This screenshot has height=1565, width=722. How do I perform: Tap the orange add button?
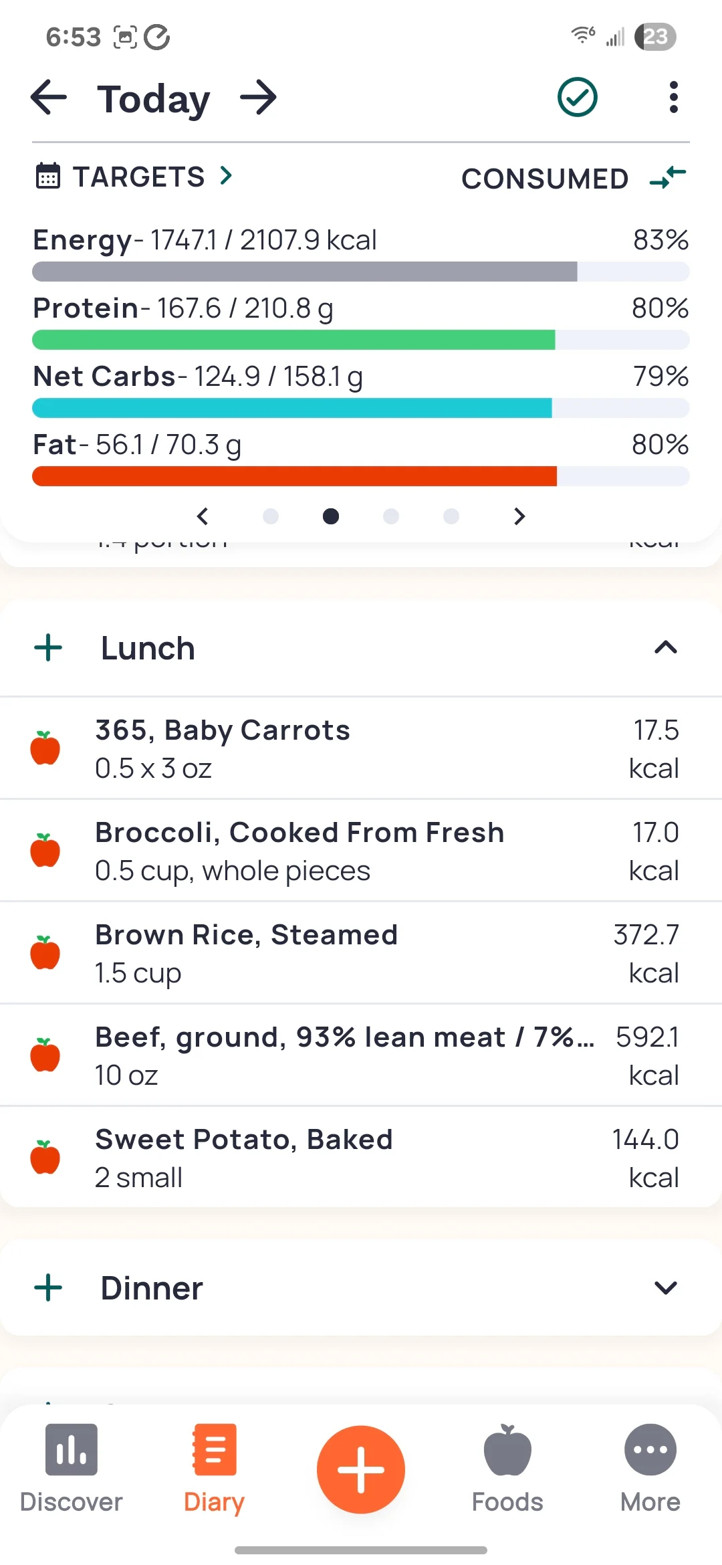coord(361,1469)
